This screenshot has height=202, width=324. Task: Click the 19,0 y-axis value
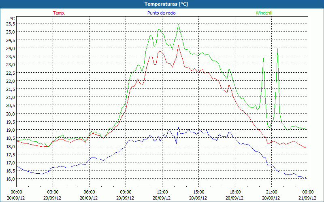(11, 130)
